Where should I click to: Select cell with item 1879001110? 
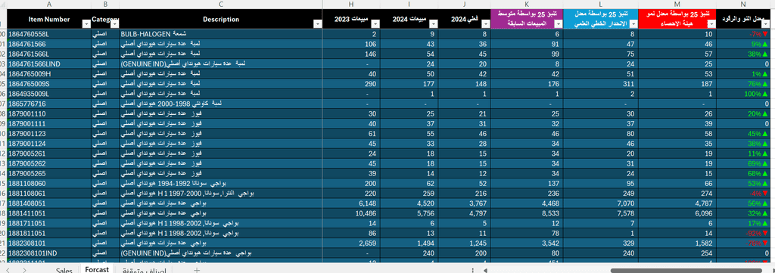(48, 113)
